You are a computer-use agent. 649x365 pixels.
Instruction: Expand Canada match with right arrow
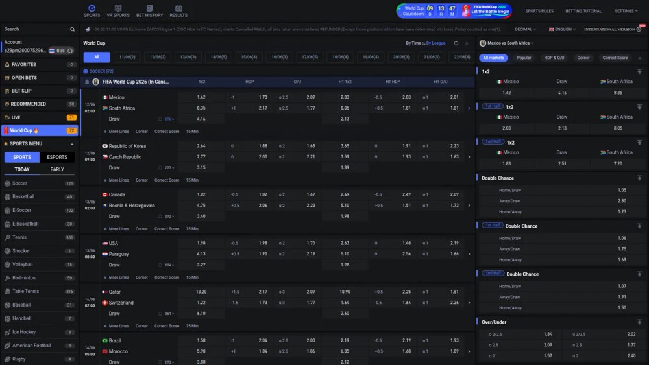tap(469, 206)
